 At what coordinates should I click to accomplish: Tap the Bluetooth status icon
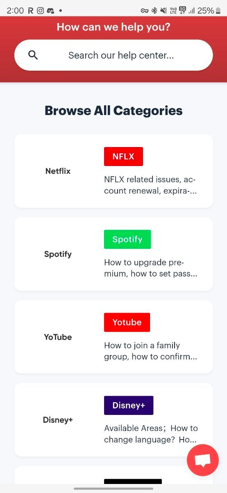(154, 11)
